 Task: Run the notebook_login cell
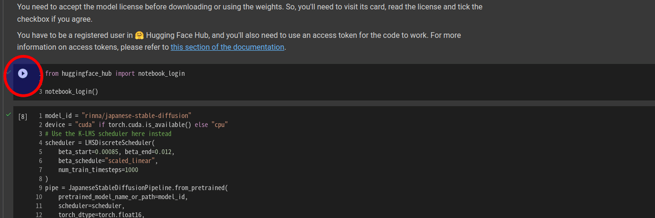pyautogui.click(x=23, y=73)
